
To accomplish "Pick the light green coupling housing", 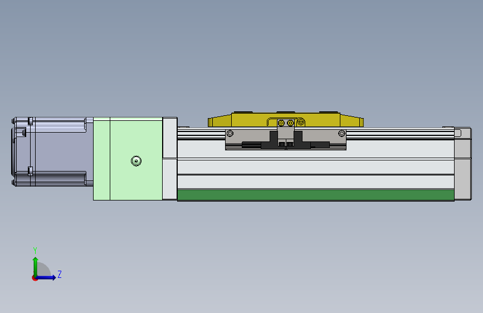I will 128,159.
